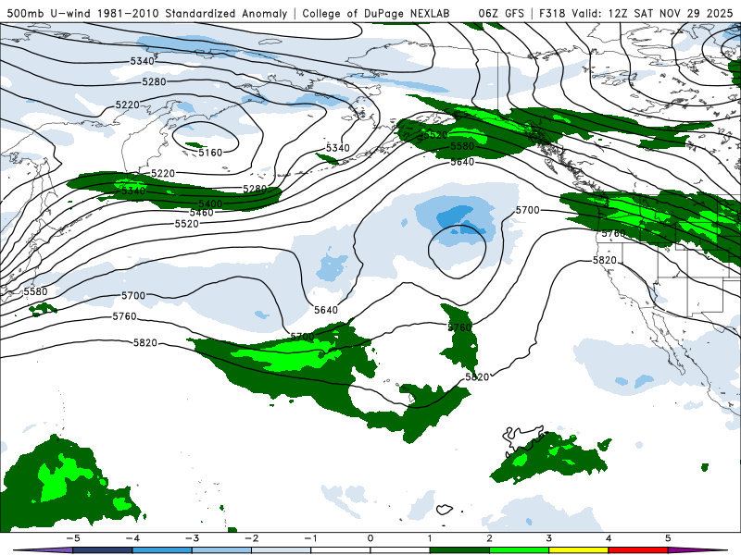Click the purple arrow below -5 on colorbar
Screen dimensions: 741x555
[x=43, y=550]
